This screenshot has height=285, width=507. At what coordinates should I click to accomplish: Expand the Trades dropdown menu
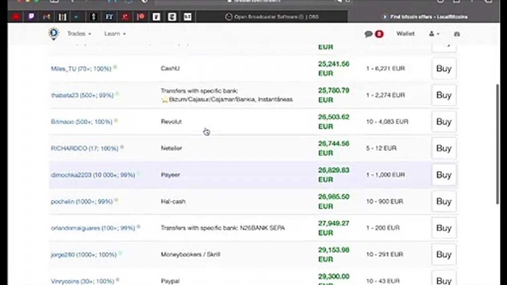(x=79, y=34)
